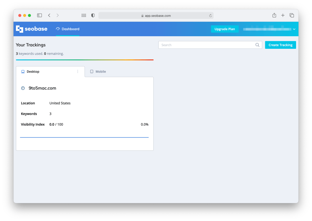312x221 pixels.
Task: Focus the trackings Search field
Action: coord(206,45)
